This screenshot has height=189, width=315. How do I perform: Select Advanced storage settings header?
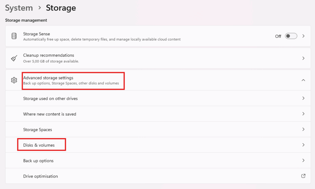[158, 80]
